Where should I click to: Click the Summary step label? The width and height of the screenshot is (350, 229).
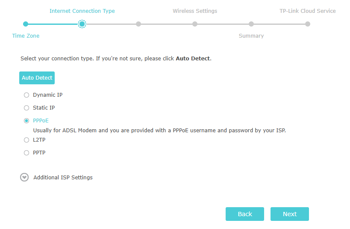point(251,36)
